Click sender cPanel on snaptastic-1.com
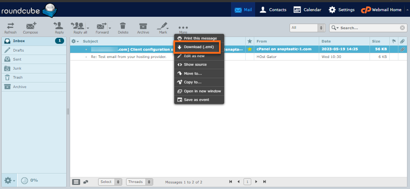The image size is (410, 189). click(284, 49)
